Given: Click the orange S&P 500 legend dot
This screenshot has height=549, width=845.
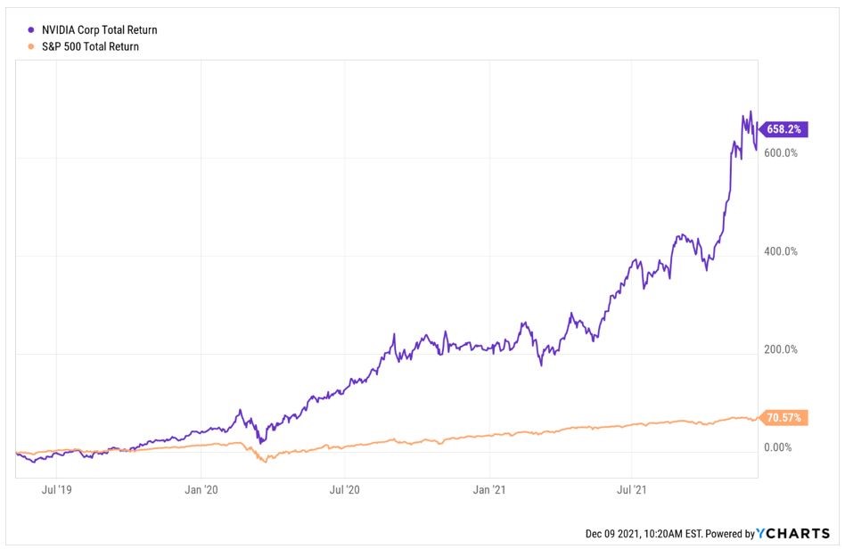Looking at the screenshot, I should [30, 46].
